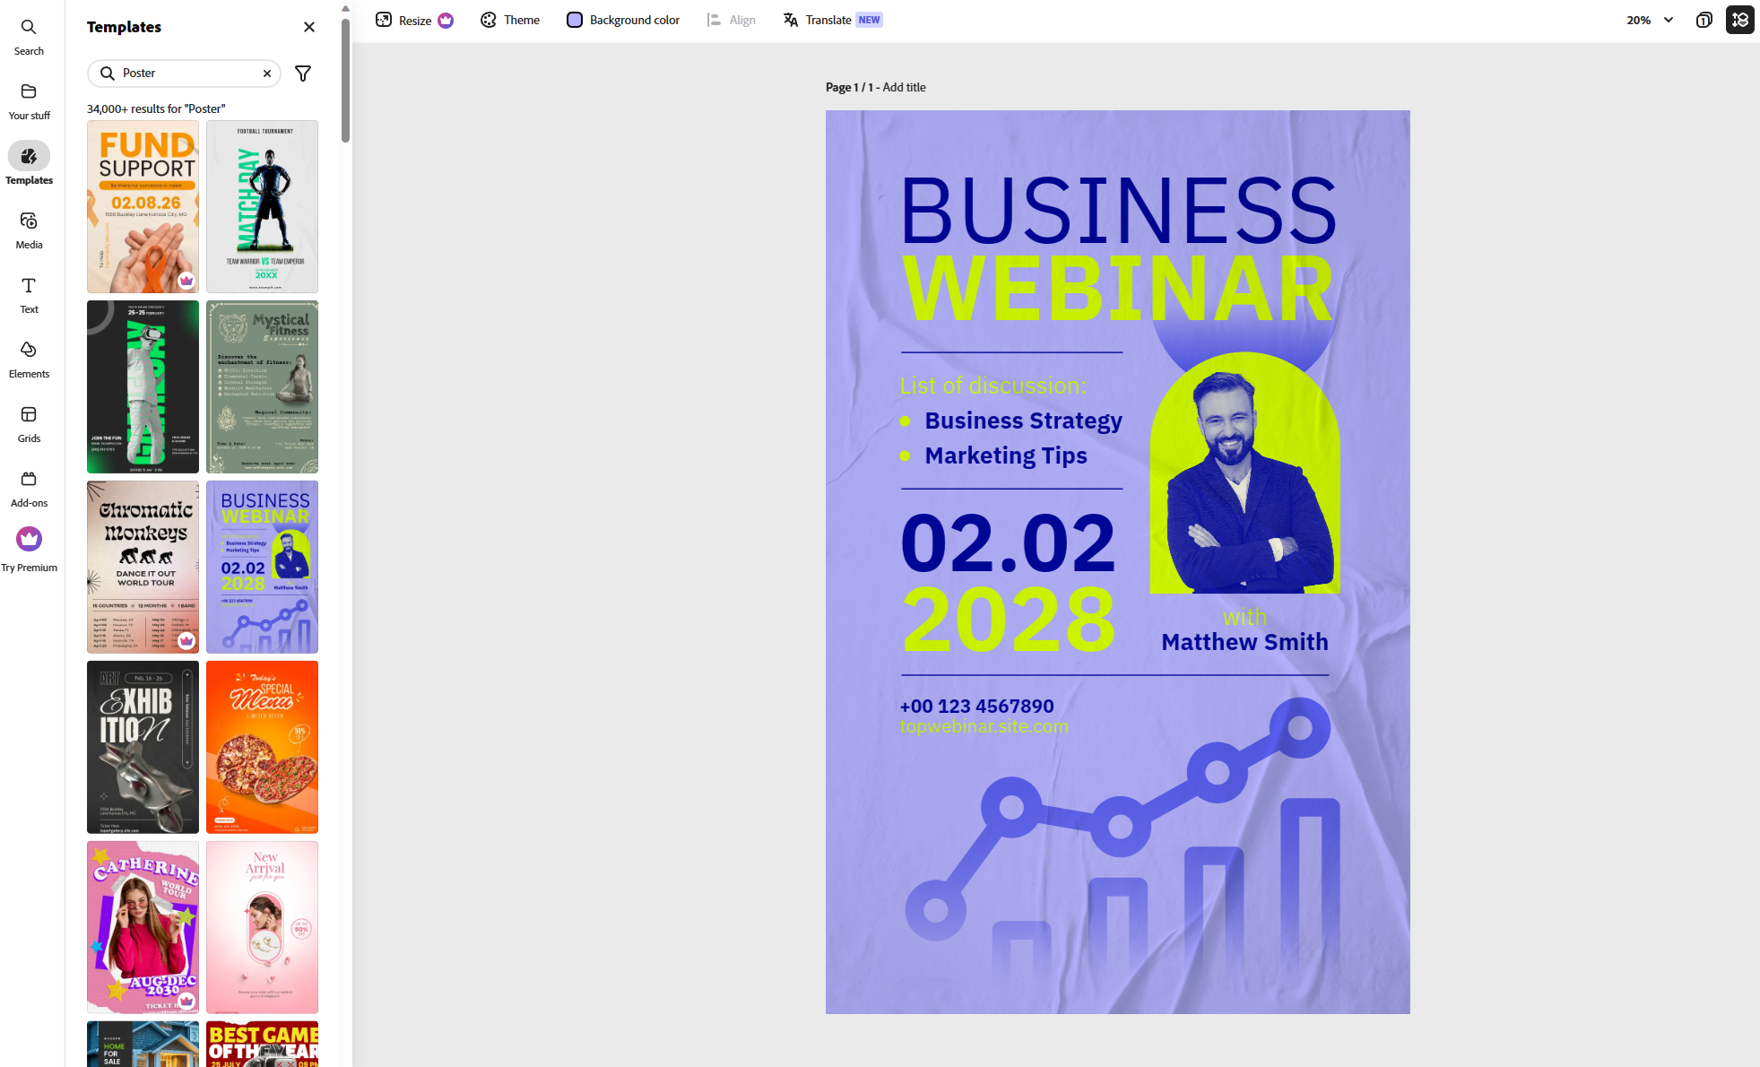Expand the zoom percentage dropdown
1760x1067 pixels.
click(1669, 20)
